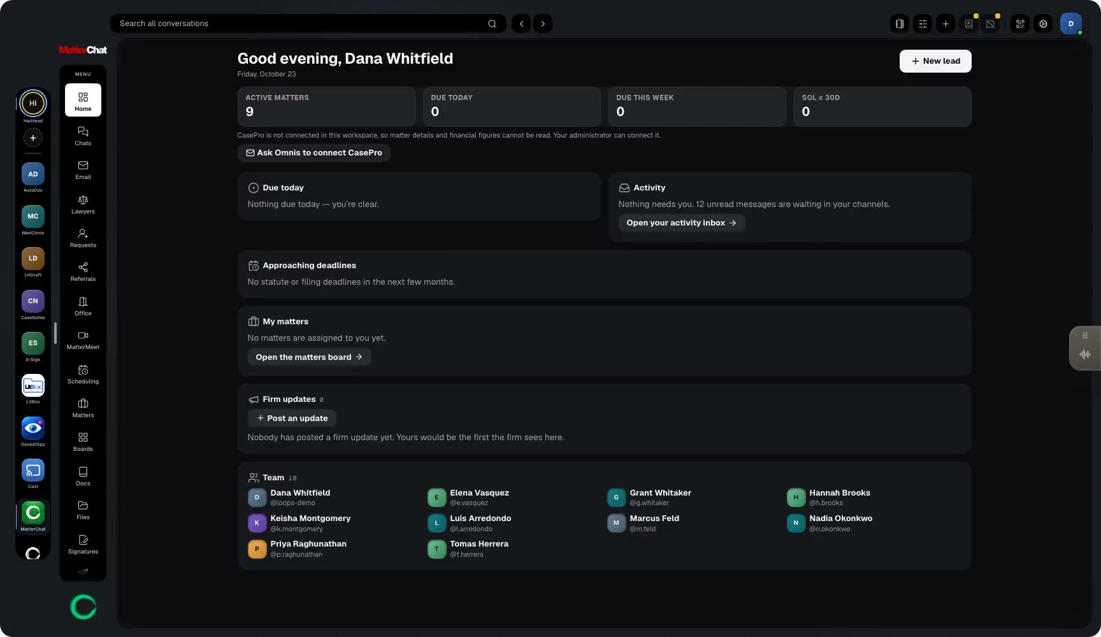Open the matters board
Screen dimensions: 1101x637
(309, 357)
